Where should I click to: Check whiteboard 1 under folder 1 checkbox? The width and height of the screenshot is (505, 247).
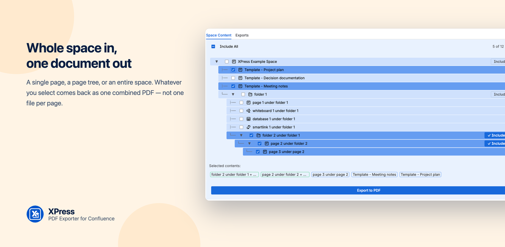(242, 111)
